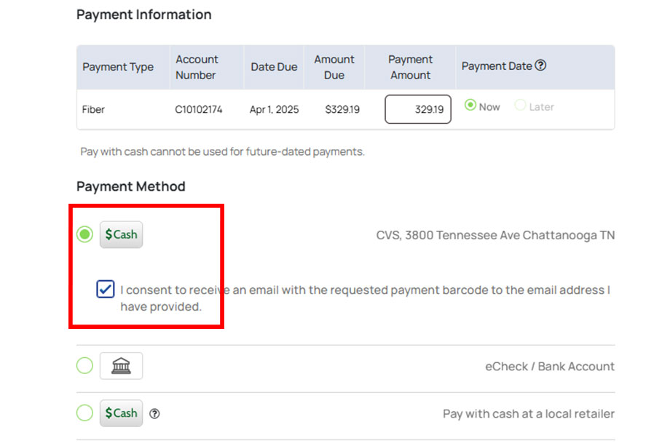Click the Payment Type column header

pos(118,67)
